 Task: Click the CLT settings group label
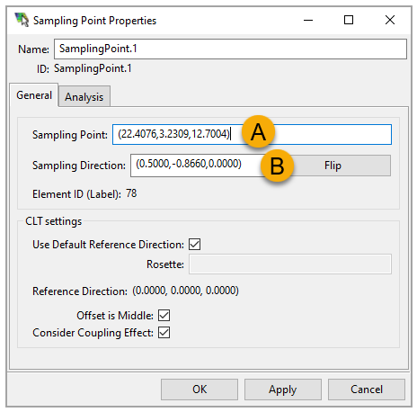click(x=54, y=221)
